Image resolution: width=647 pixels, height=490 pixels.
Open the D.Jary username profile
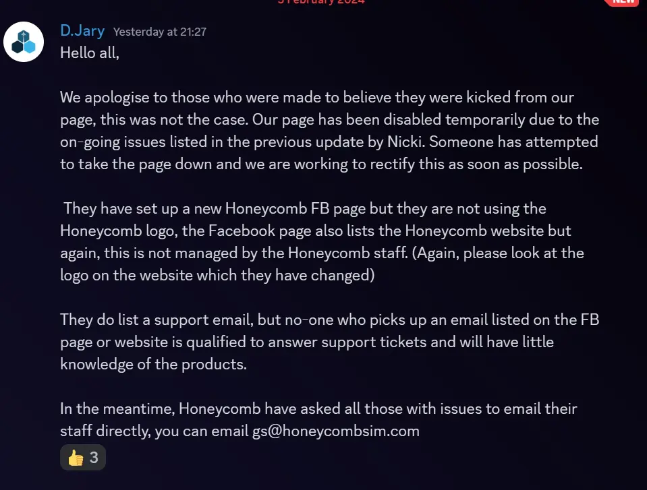tap(82, 30)
